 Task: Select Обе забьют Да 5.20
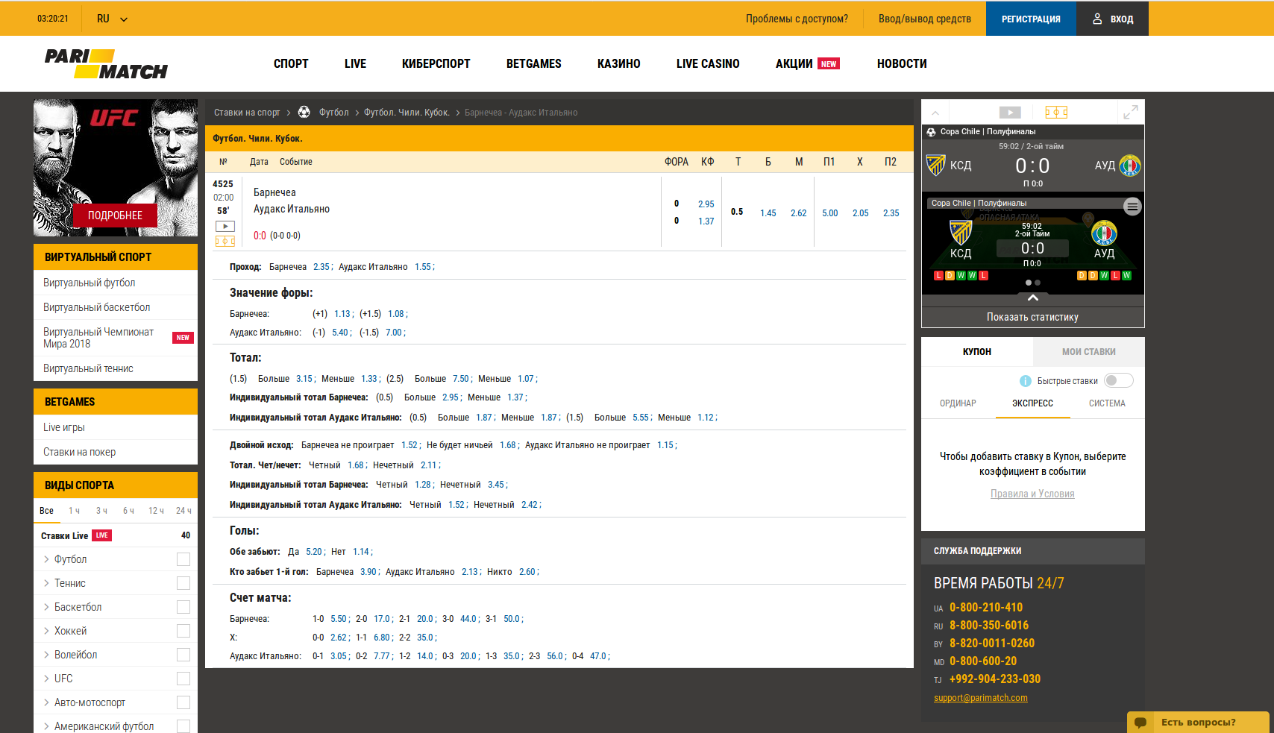click(x=314, y=552)
